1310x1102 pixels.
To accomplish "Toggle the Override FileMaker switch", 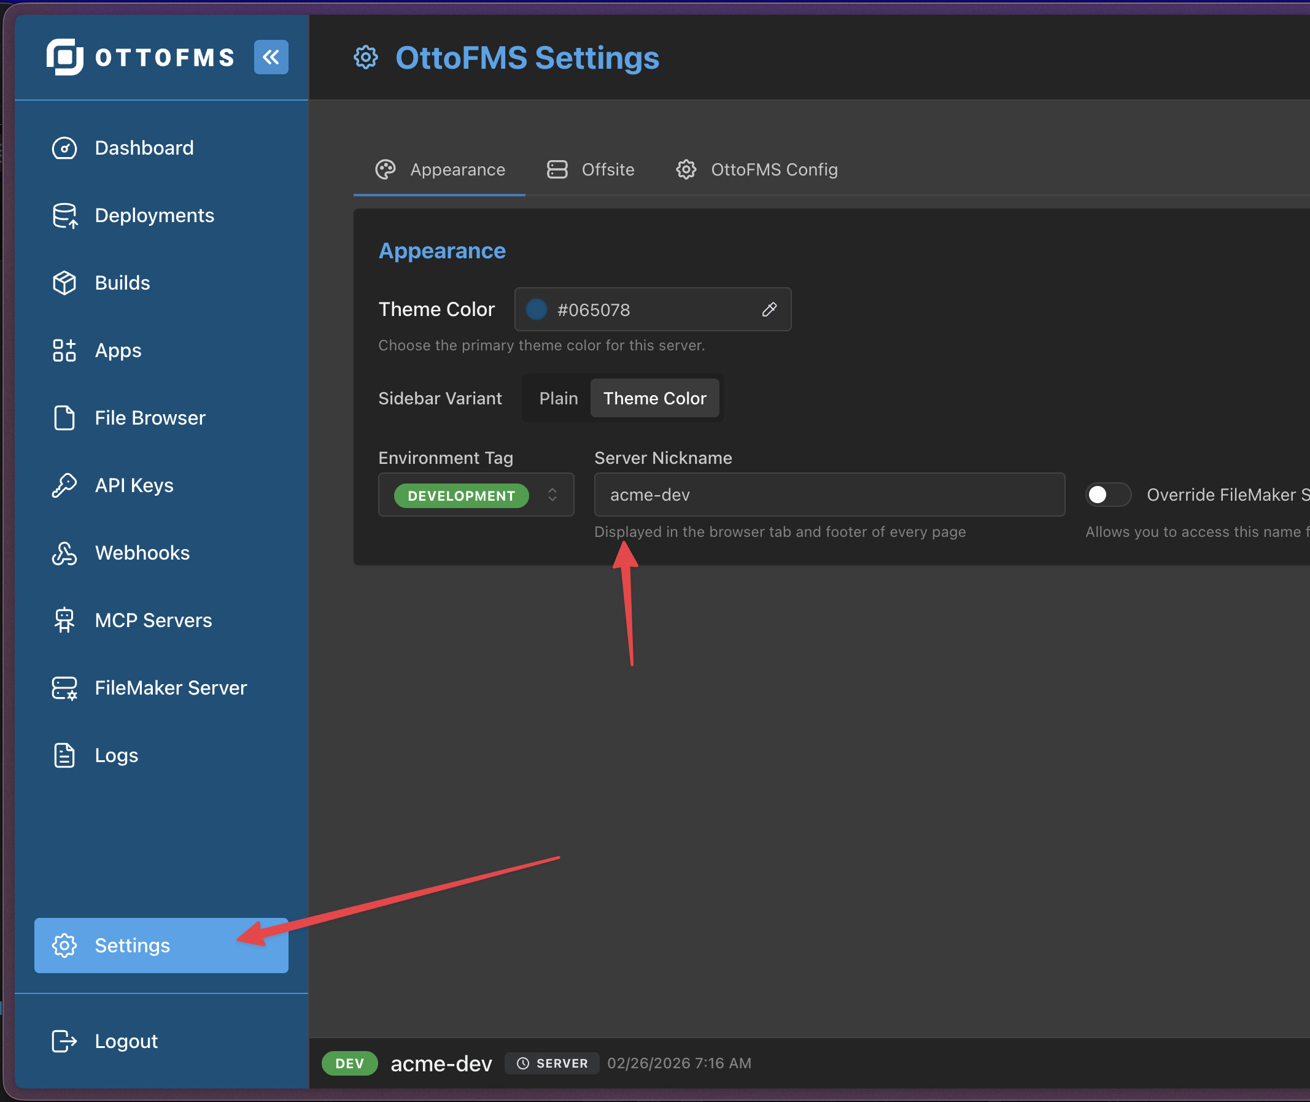I will click(1107, 495).
